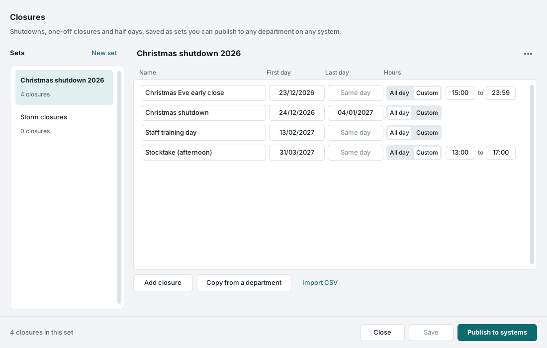Choose Custom hours for Christmas Eve early close
547x348 pixels.
427,93
